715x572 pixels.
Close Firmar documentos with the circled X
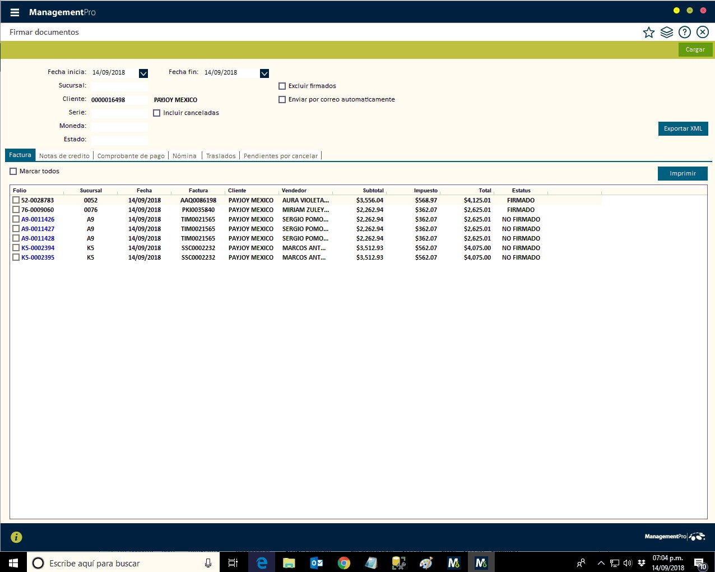click(703, 33)
